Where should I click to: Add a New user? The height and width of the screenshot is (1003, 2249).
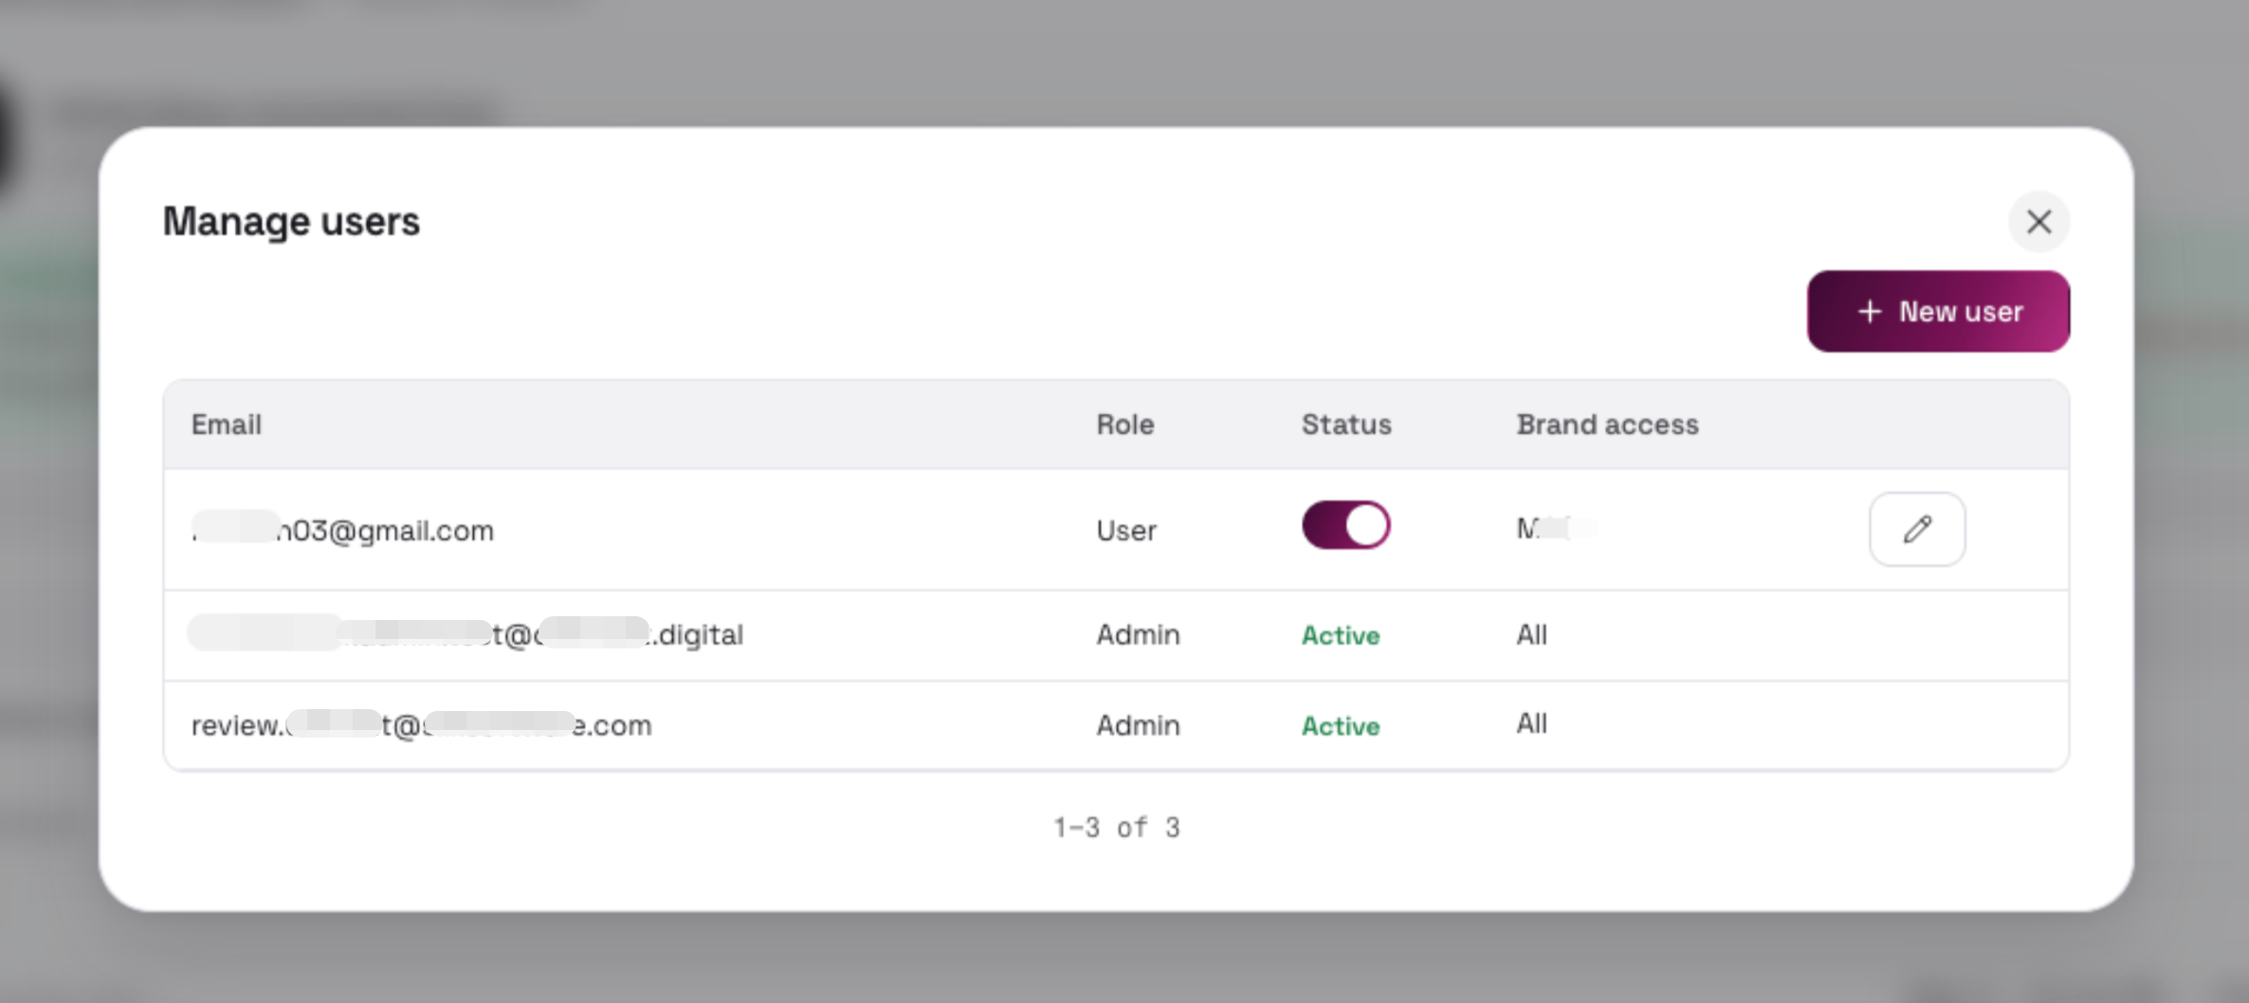click(x=1938, y=311)
